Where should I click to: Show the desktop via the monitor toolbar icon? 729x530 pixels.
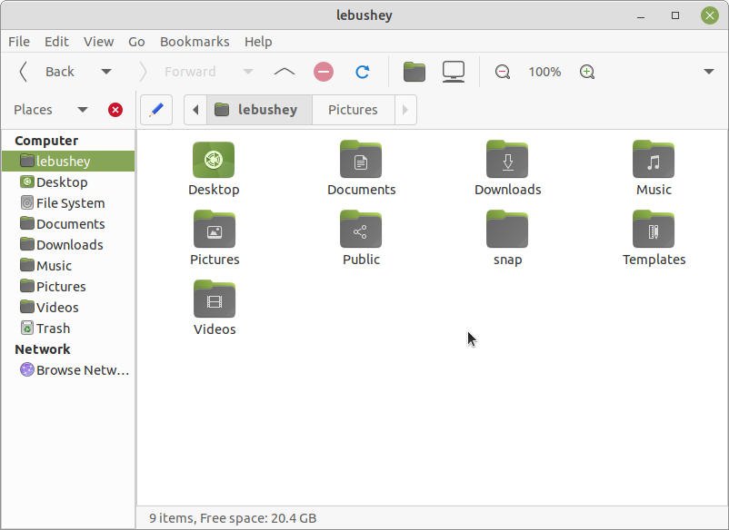453,71
